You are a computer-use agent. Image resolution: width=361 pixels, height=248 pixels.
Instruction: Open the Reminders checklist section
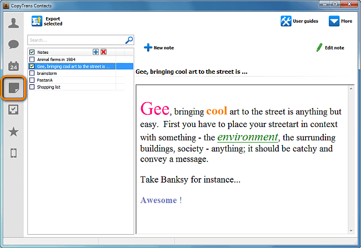coord(13,109)
